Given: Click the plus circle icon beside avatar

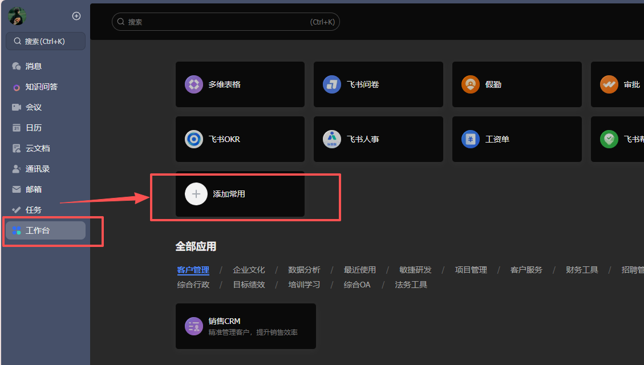Looking at the screenshot, I should pyautogui.click(x=76, y=16).
